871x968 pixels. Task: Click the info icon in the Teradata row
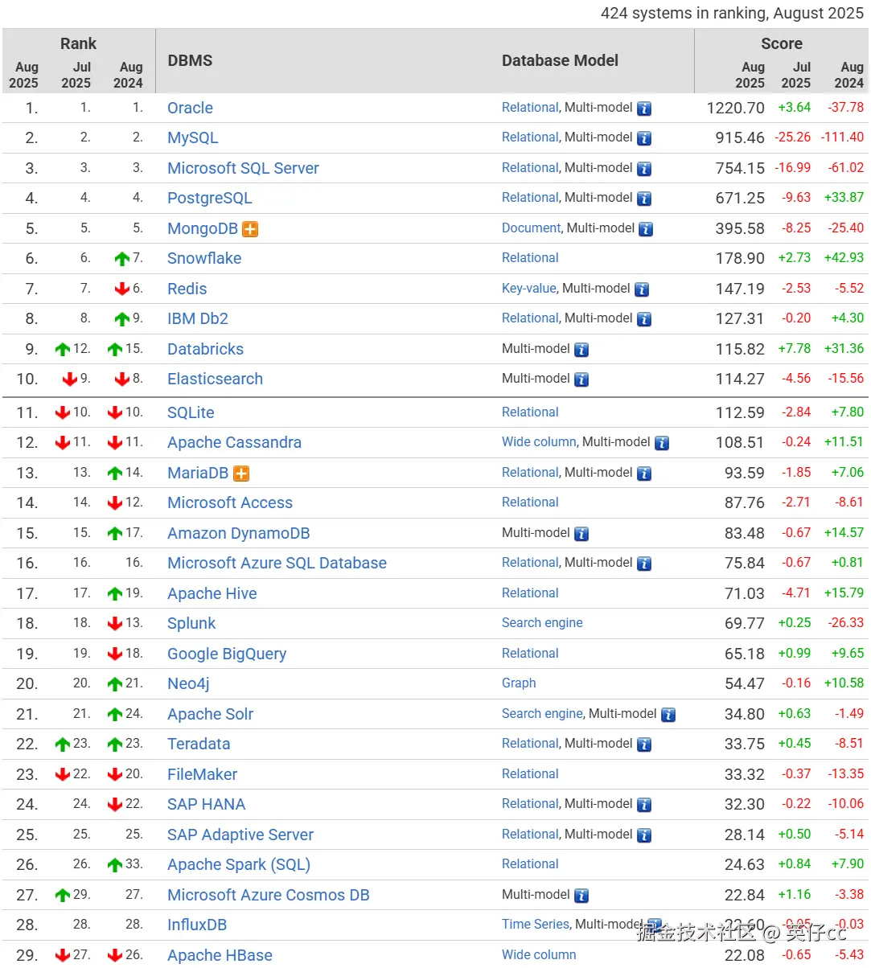pyautogui.click(x=644, y=744)
